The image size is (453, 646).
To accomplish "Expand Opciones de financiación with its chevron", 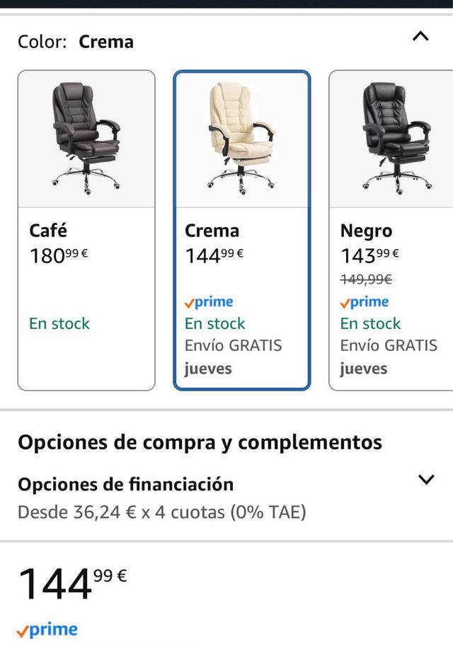I will 428,479.
